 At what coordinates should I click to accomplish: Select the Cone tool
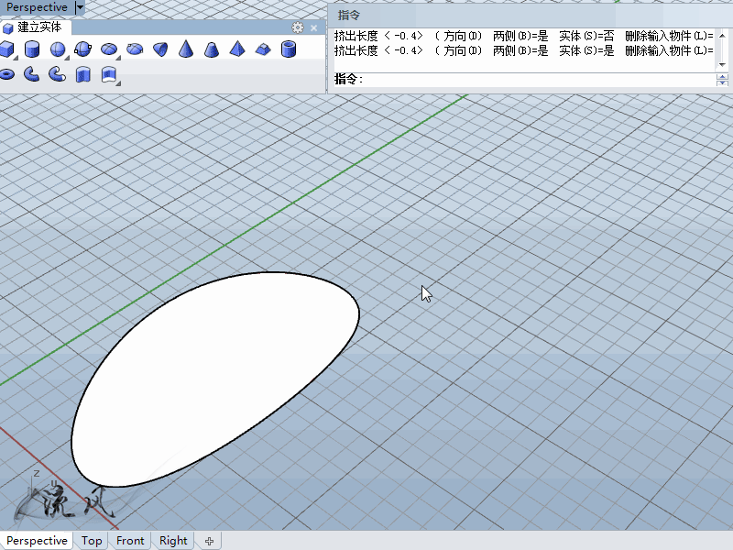tap(186, 49)
